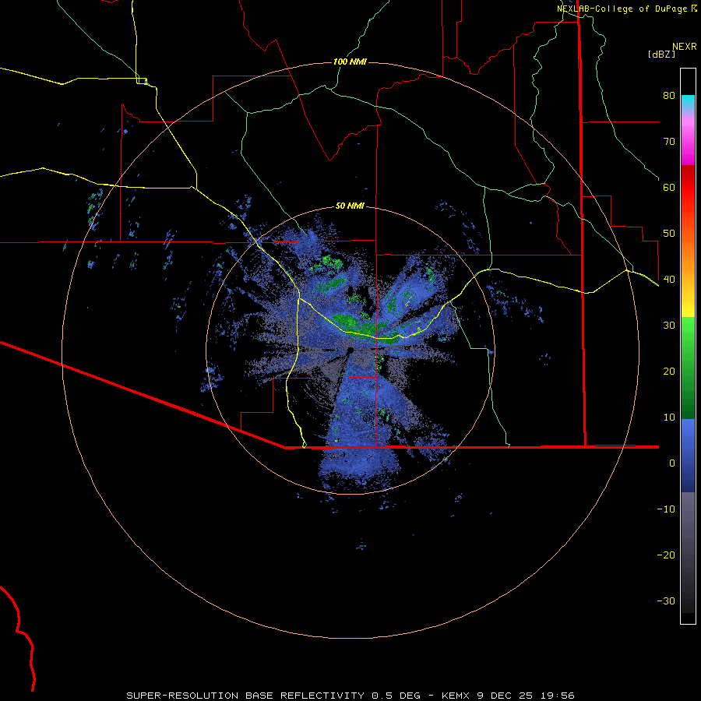The height and width of the screenshot is (701, 701).
Task: Click the NEXLAB-College of DuPage label
Action: tap(622, 9)
